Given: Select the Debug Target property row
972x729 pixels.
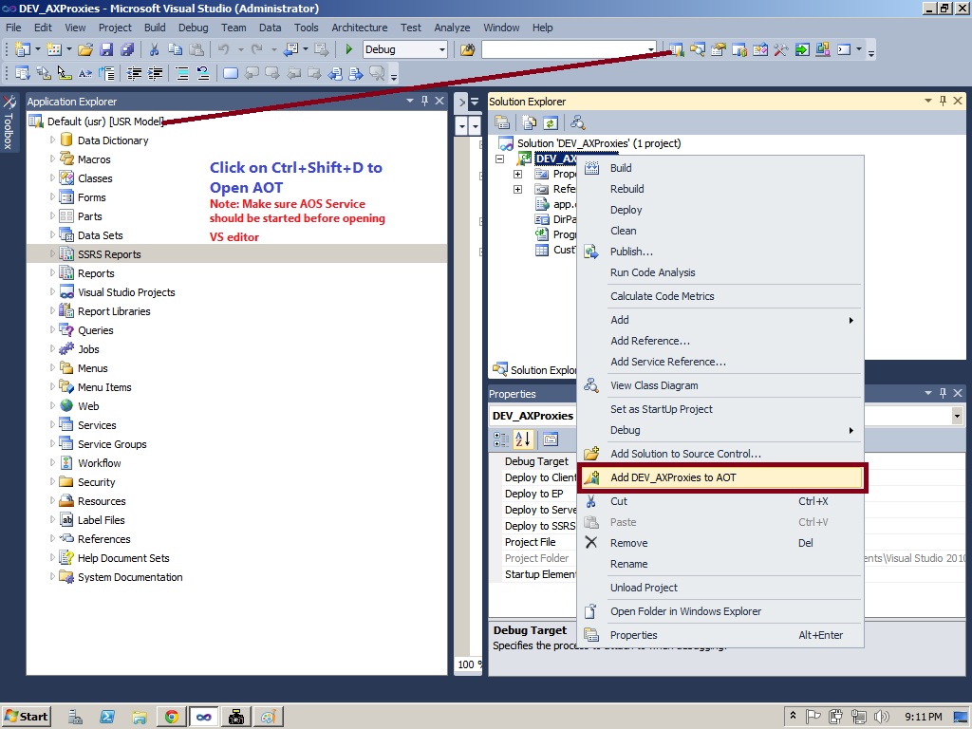Looking at the screenshot, I should (535, 461).
